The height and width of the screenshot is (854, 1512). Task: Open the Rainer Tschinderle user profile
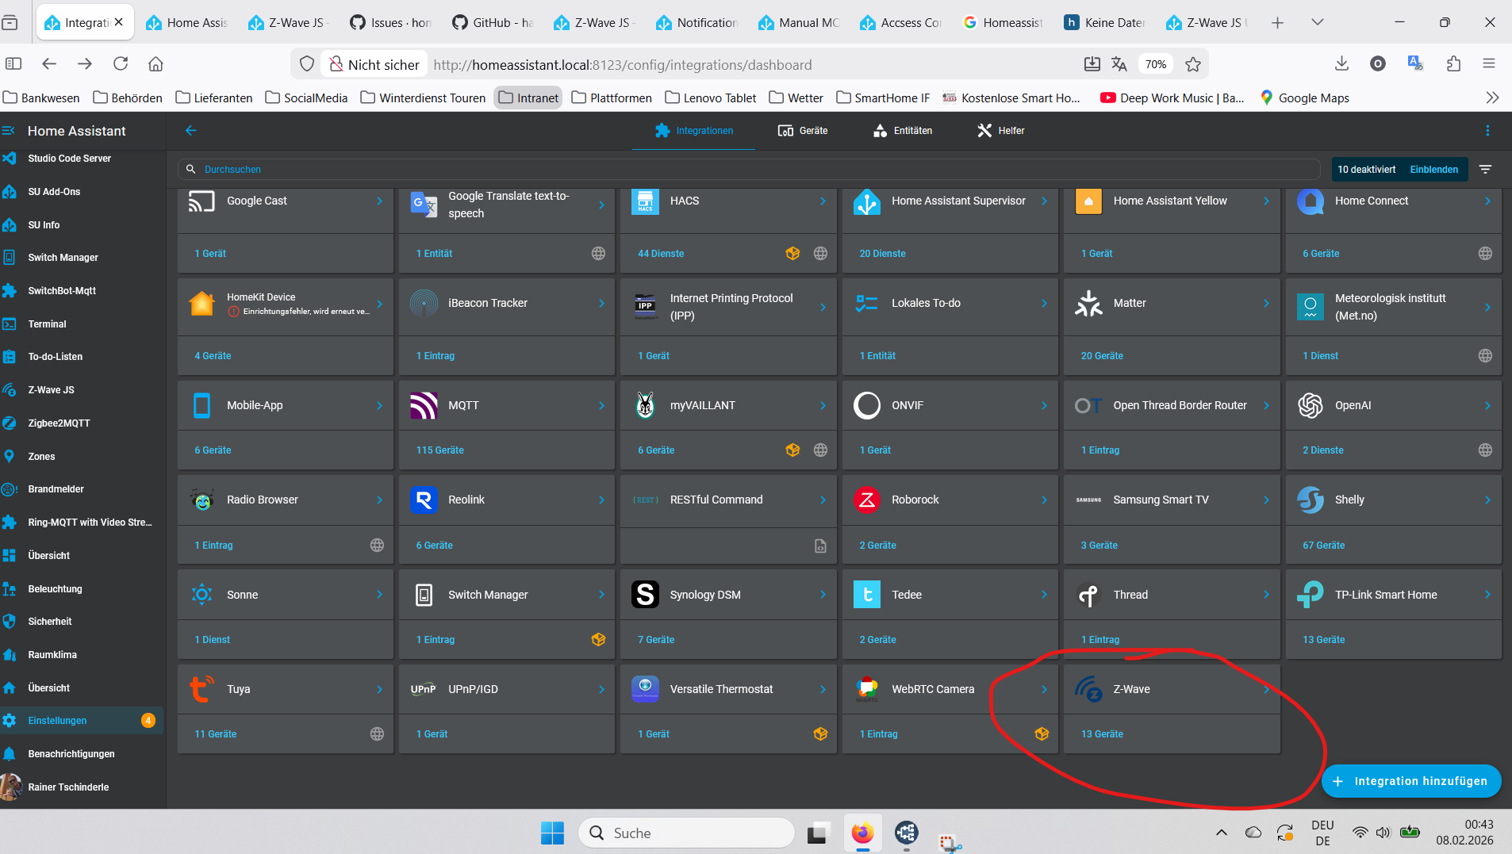click(82, 787)
